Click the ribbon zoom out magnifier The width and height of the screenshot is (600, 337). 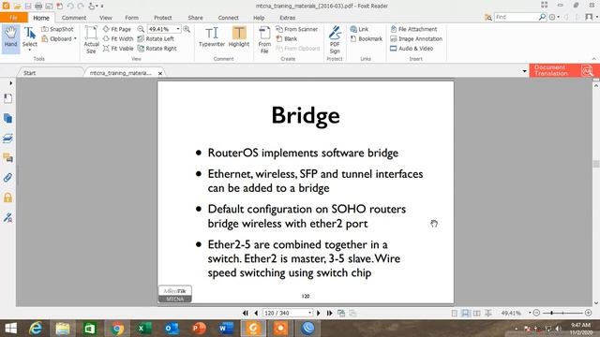(141, 29)
